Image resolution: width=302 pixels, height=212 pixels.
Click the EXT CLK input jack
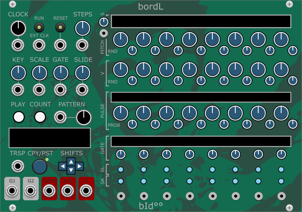(x=39, y=45)
